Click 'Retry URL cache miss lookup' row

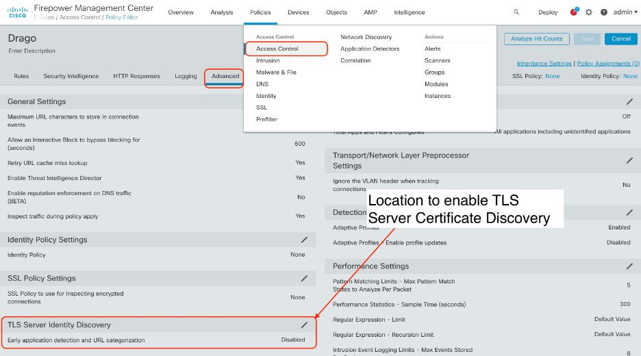pos(158,163)
